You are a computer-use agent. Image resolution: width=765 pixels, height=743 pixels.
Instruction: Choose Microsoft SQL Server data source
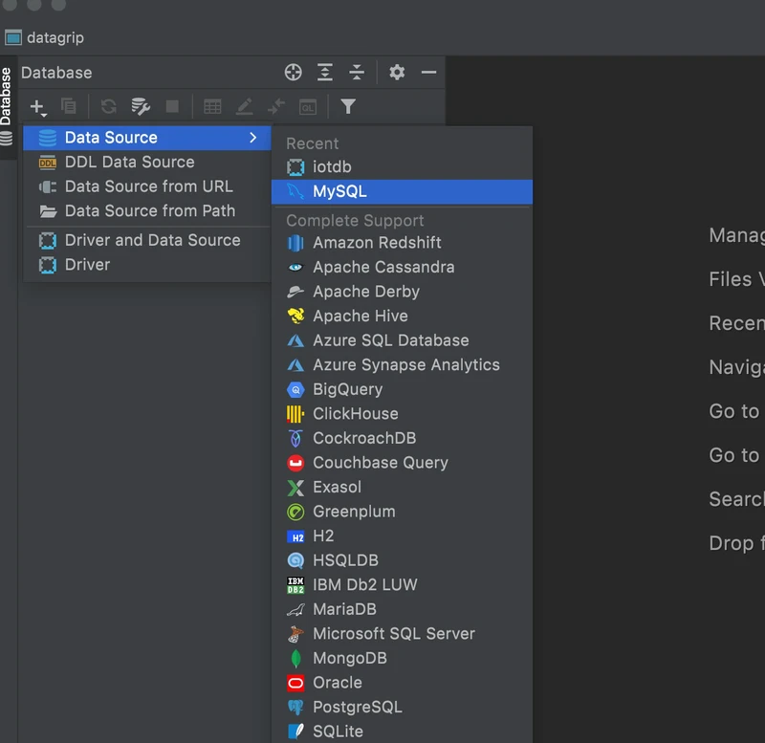point(402,634)
